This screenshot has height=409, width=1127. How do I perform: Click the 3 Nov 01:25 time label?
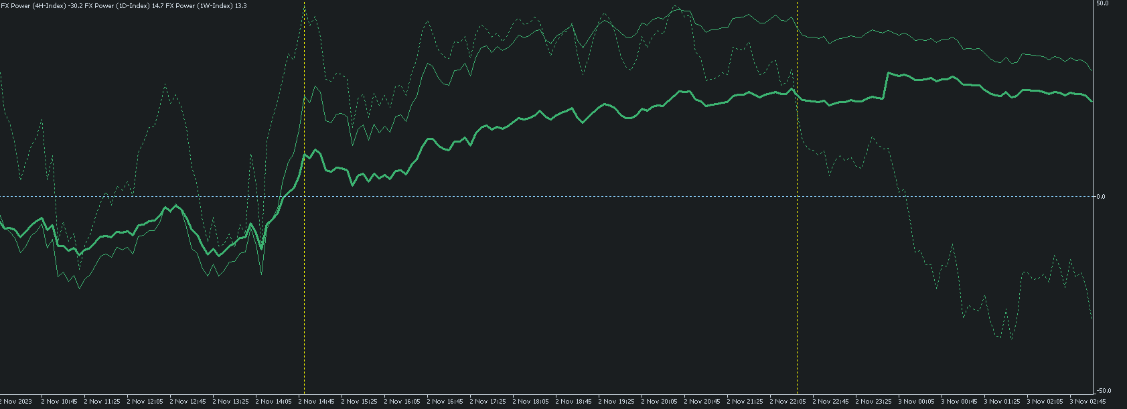click(x=1002, y=402)
